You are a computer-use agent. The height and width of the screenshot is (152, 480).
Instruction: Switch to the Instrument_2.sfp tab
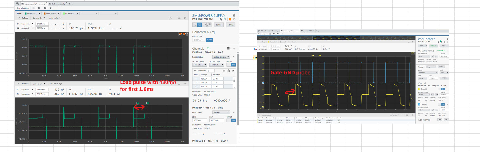pos(58,4)
